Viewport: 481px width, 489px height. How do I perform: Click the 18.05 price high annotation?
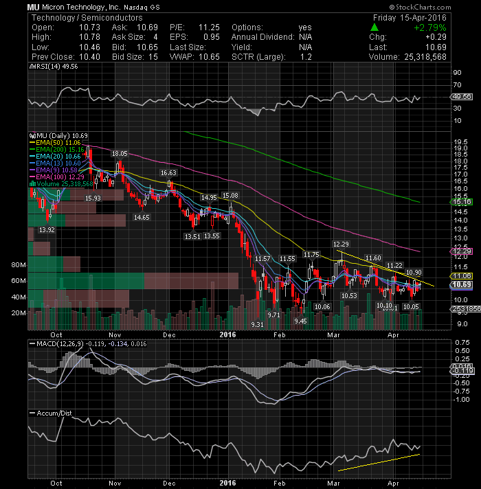(x=120, y=154)
